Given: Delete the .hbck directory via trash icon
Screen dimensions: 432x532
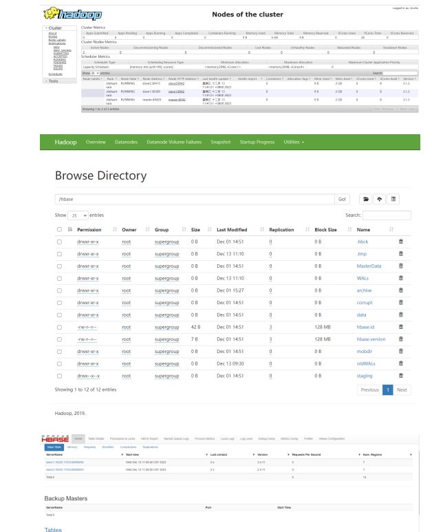Looking at the screenshot, I should click(401, 242).
